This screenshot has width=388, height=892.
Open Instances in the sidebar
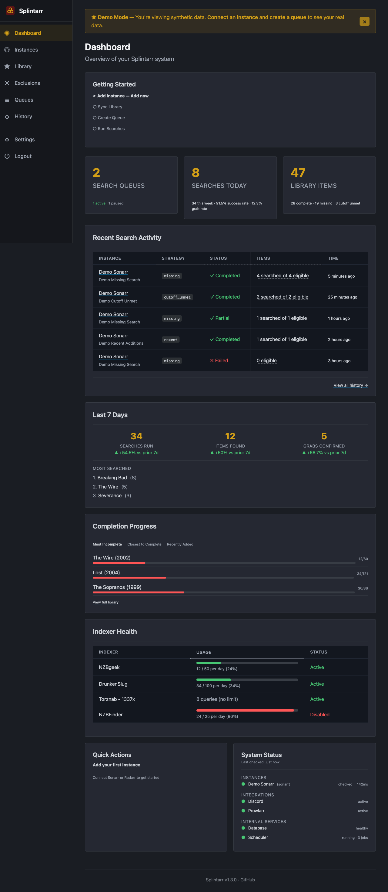pos(36,49)
